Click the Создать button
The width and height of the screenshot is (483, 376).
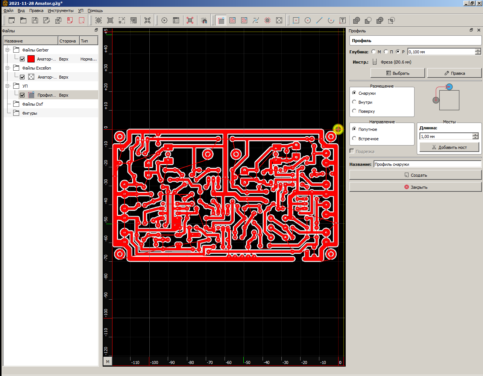click(x=415, y=175)
